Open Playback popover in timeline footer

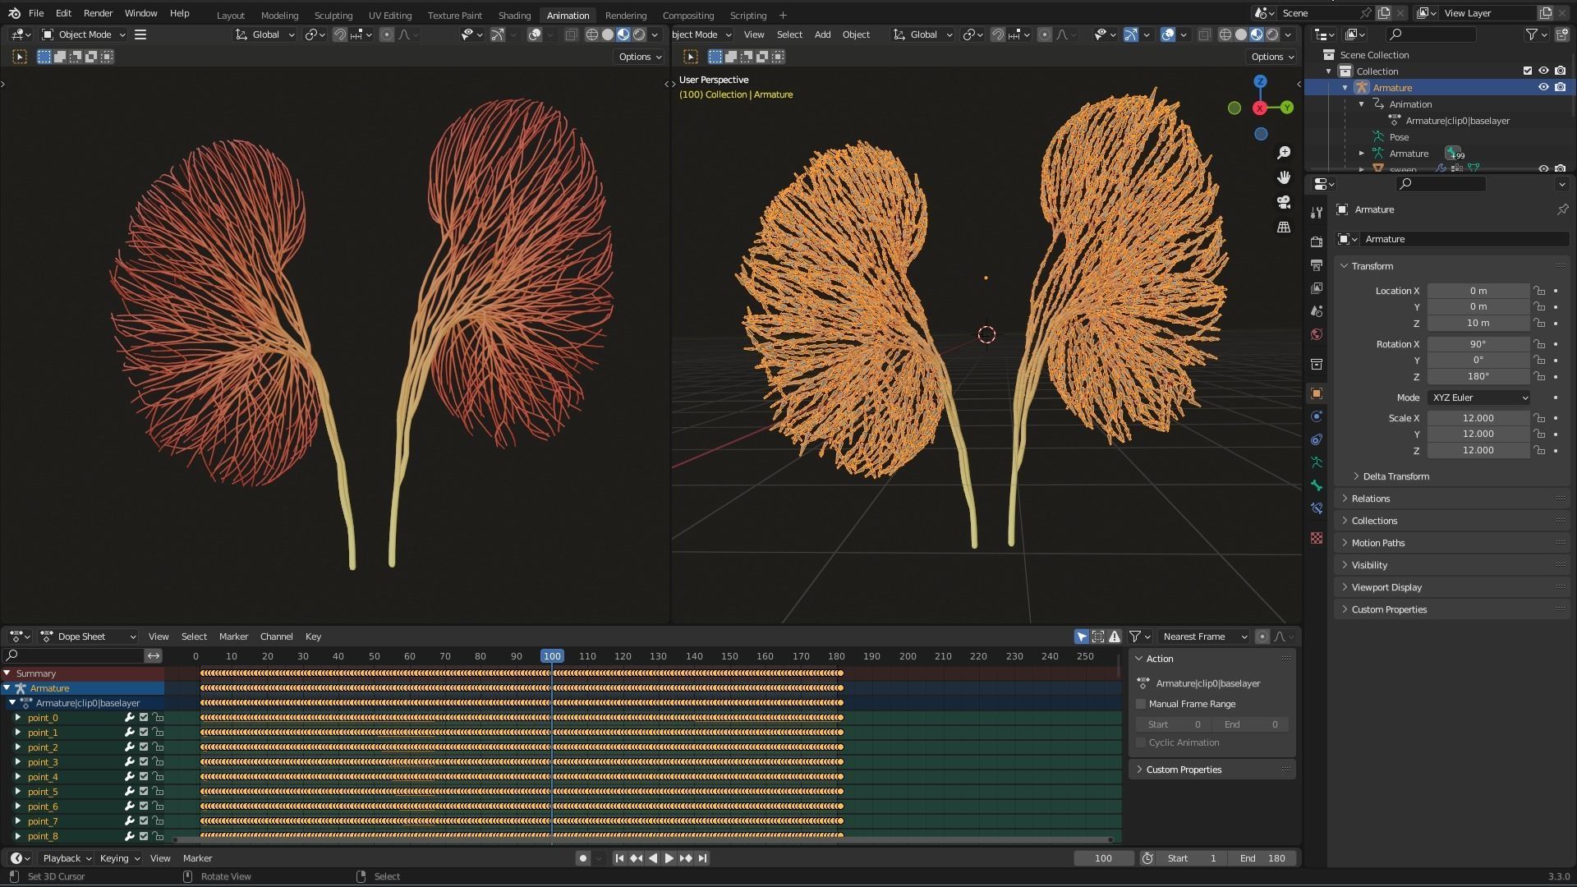67,858
